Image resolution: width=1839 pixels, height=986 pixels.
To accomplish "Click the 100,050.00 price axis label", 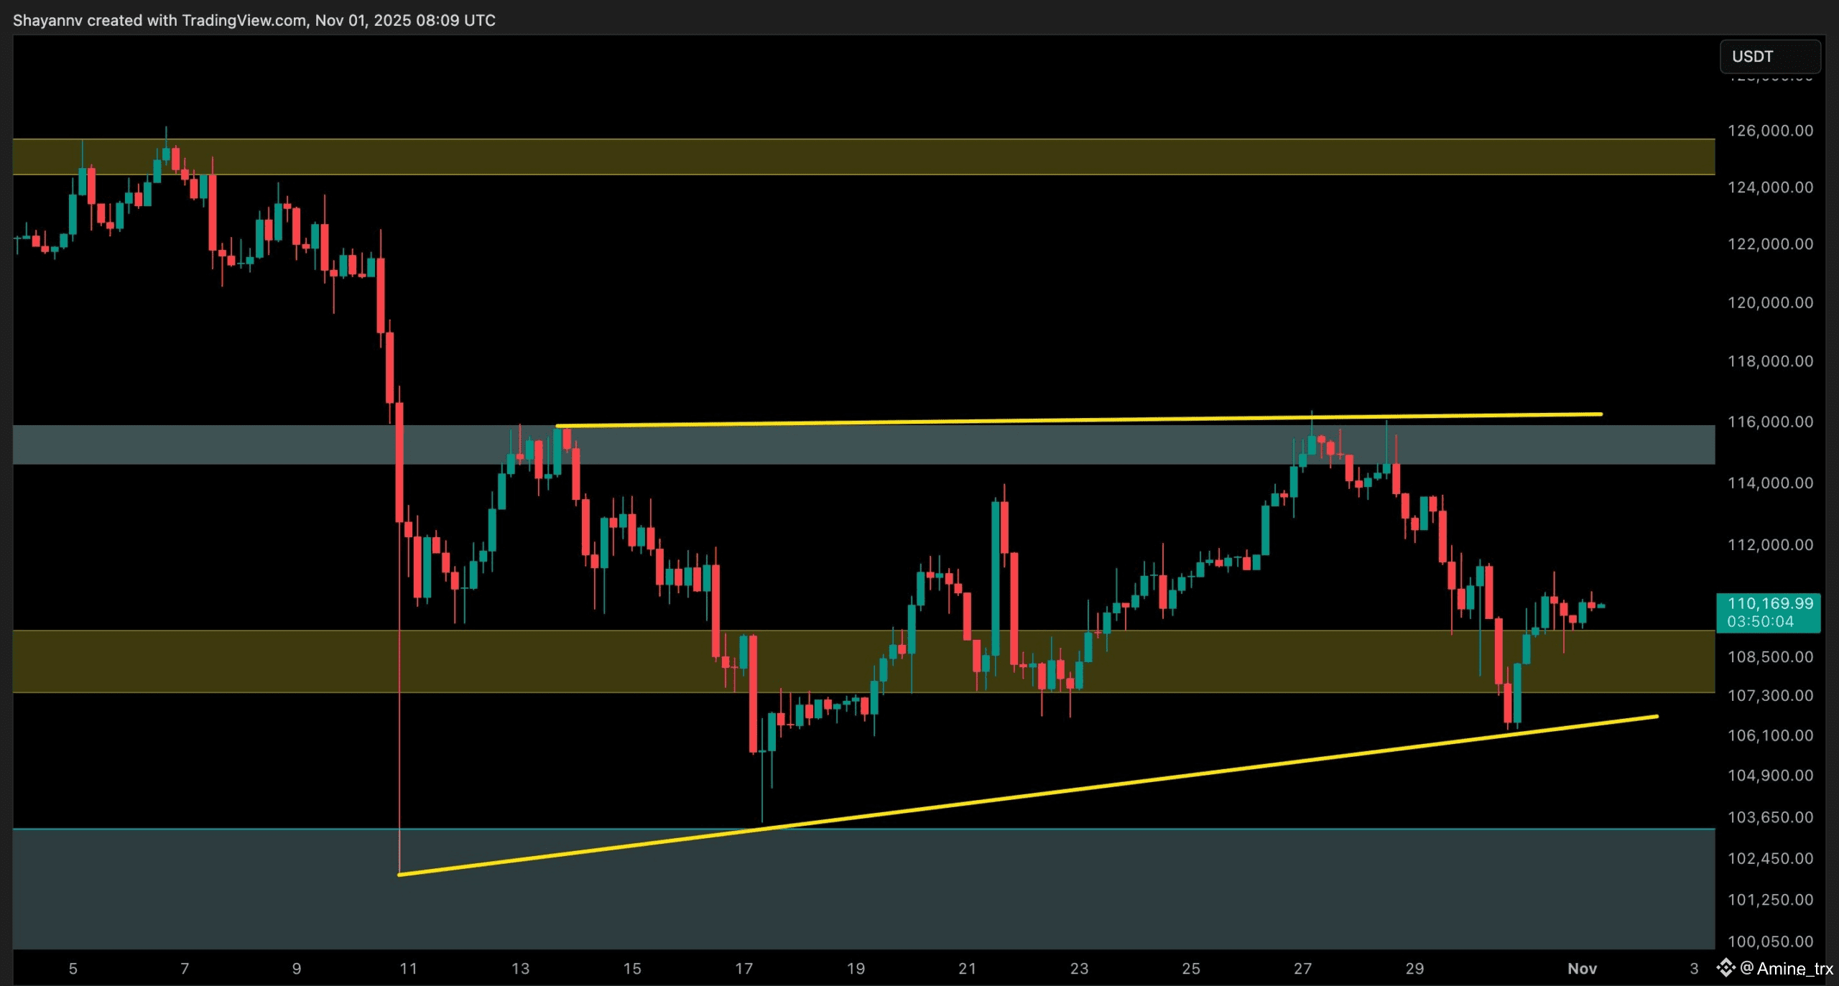I will coord(1770,941).
